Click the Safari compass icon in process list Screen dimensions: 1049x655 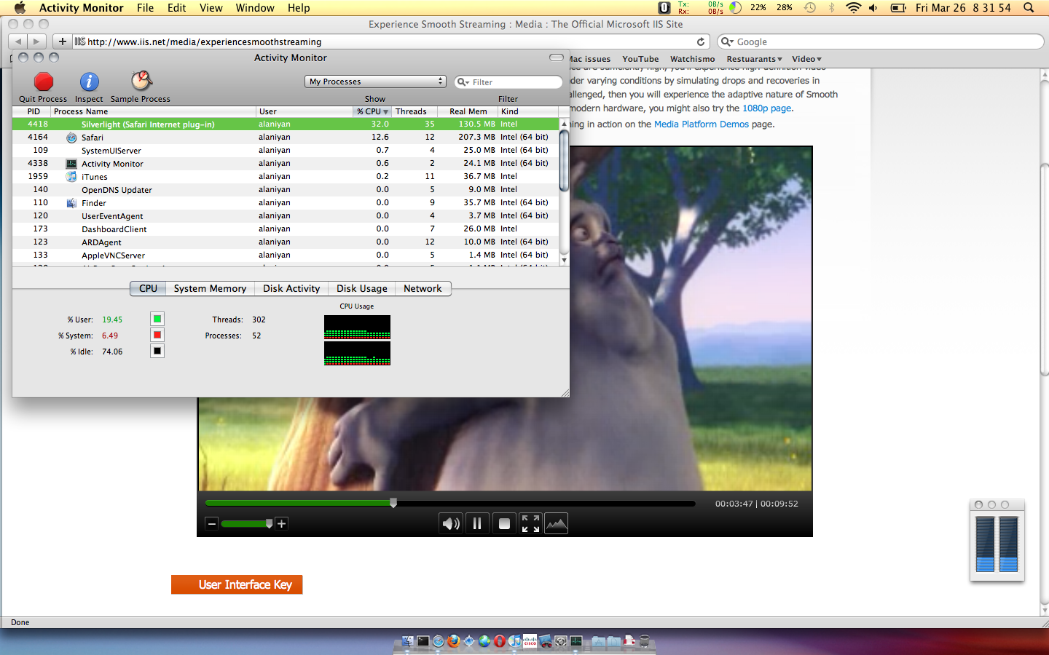point(71,138)
